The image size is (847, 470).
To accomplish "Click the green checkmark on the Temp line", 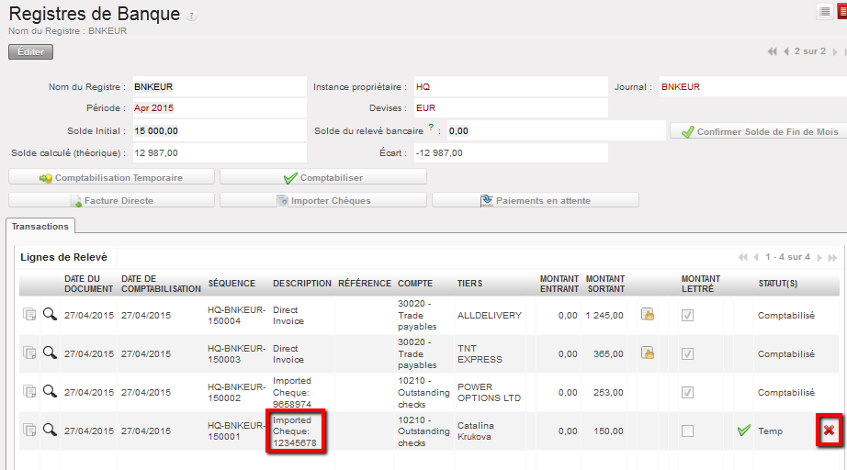I will [x=743, y=430].
